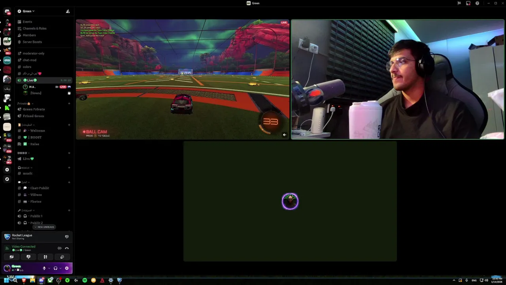506x285 pixels.
Task: Open the Photos channel
Action: coord(43,201)
